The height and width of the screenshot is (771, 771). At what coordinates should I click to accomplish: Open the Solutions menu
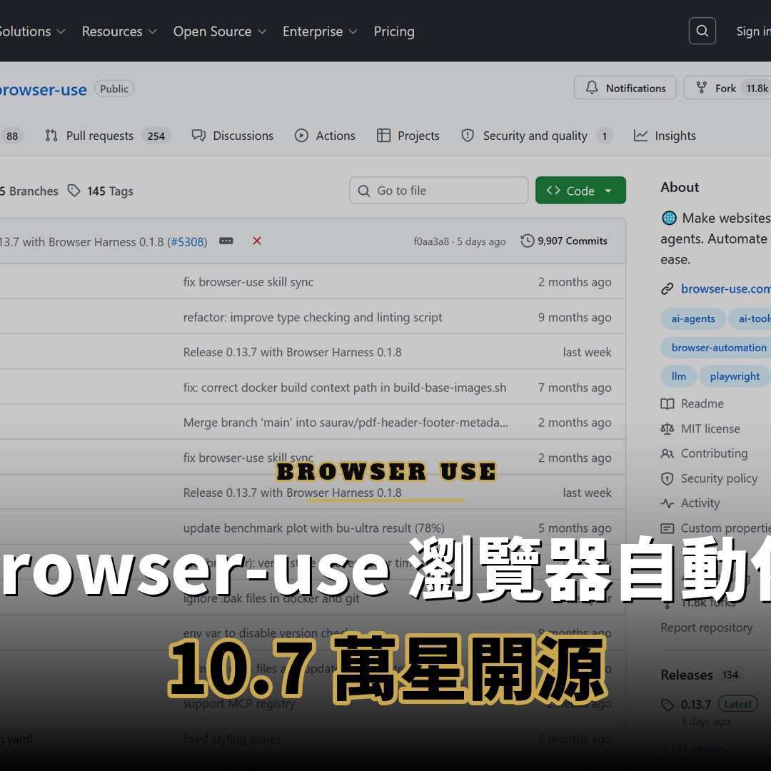(31, 31)
